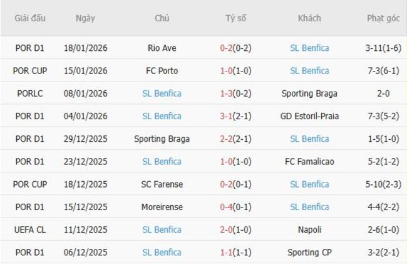The image size is (407, 264).
Task: Click the Moreirense home team name
Action: pos(162,207)
